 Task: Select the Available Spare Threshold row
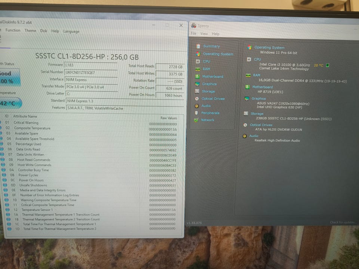tap(90, 139)
